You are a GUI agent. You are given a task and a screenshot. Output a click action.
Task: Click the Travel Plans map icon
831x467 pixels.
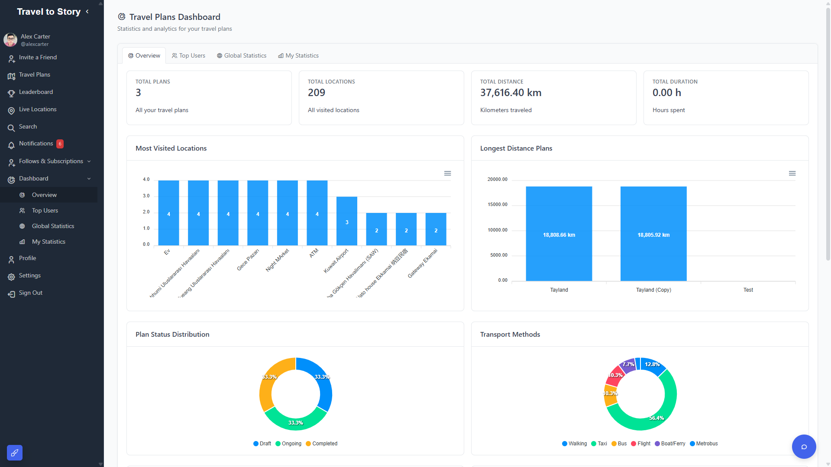pos(11,76)
